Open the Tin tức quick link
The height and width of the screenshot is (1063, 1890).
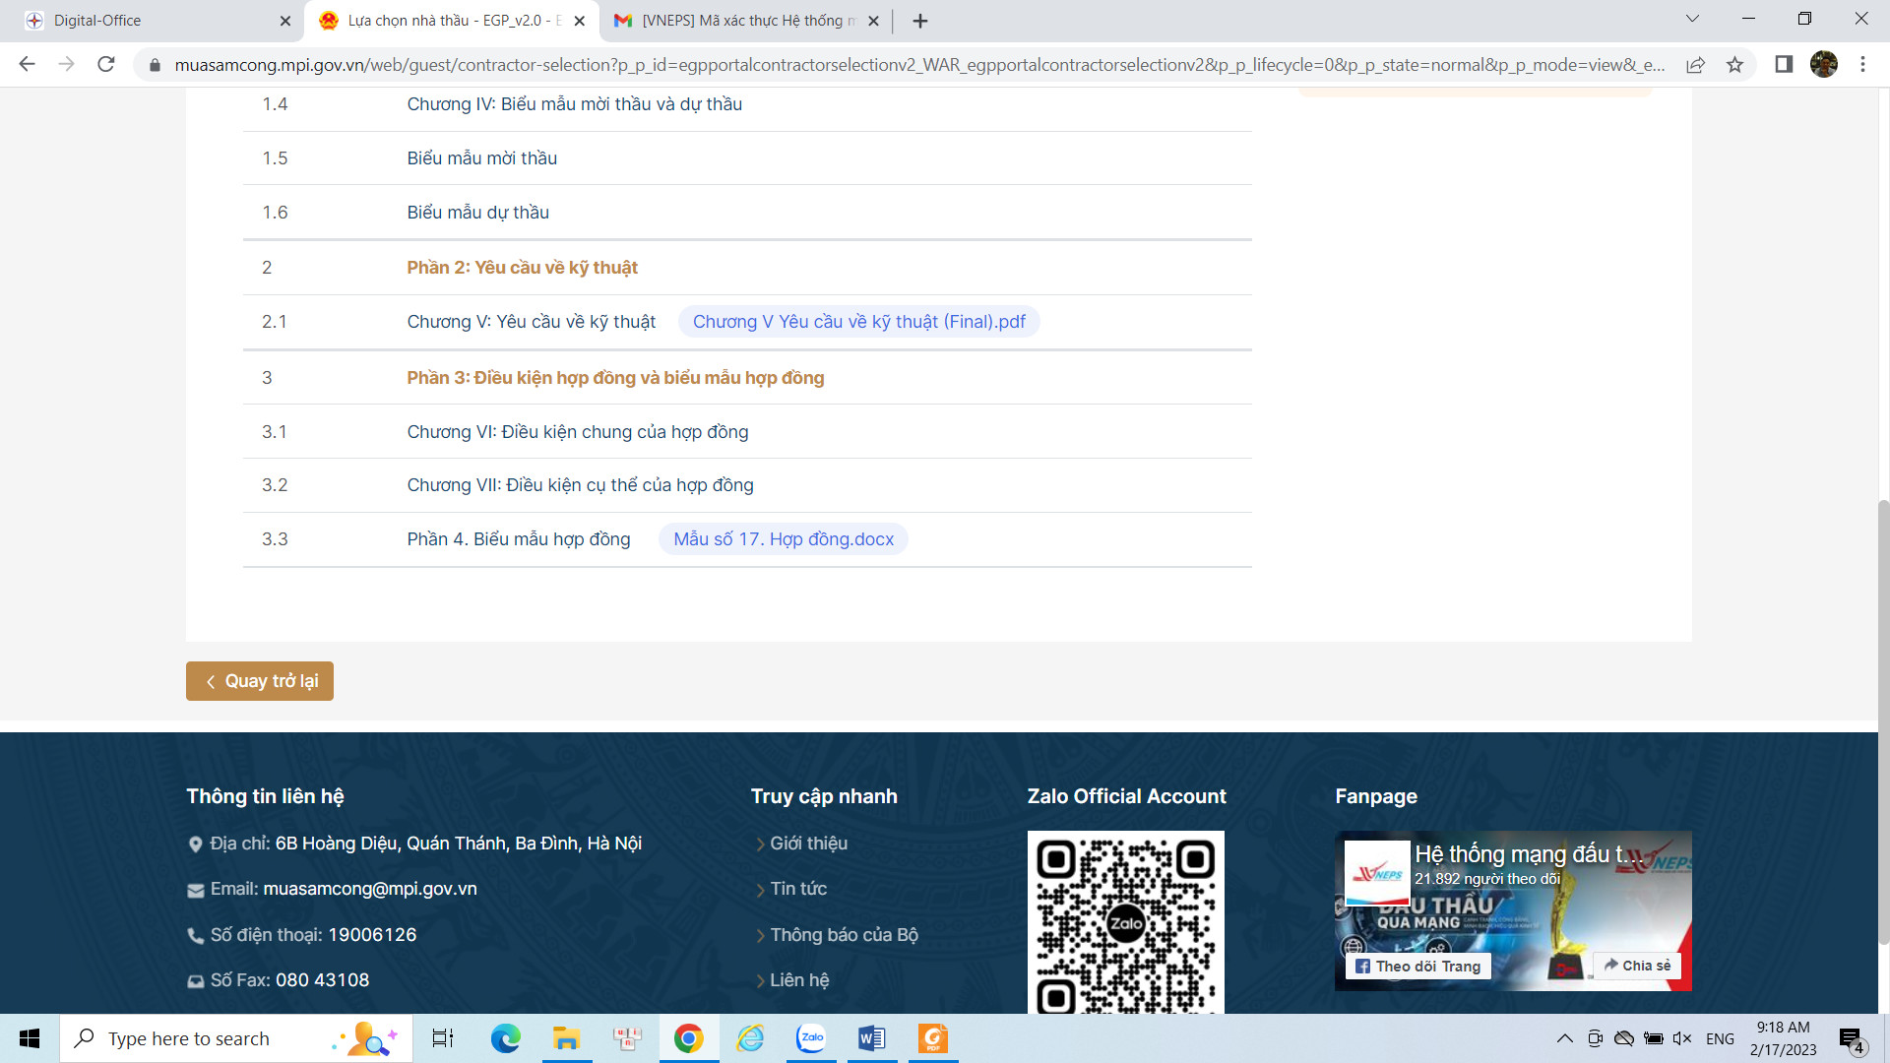pos(798,889)
